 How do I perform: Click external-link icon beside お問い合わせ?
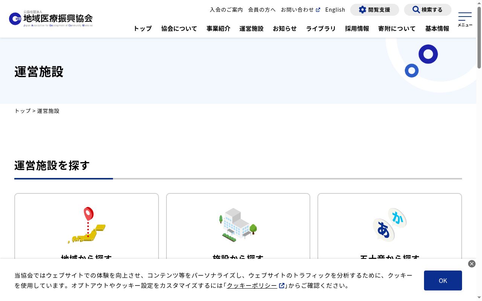pyautogui.click(x=318, y=10)
